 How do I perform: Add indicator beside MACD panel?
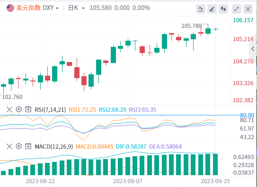click(x=28, y=146)
